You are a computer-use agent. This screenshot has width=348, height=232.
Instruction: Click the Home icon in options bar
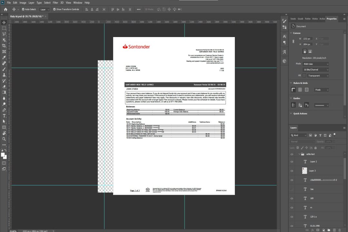5,9
